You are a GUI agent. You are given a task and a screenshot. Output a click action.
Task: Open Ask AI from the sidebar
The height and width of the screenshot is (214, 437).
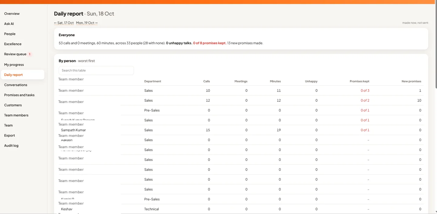(x=9, y=24)
